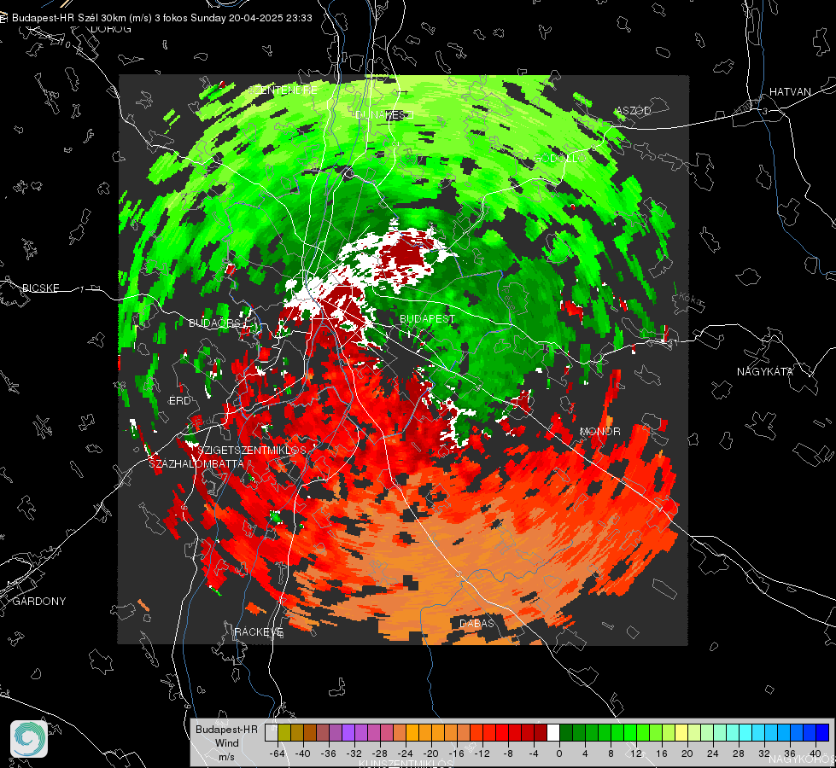Click the GÁRDONY town label
This screenshot has height=768, width=836.
39,602
